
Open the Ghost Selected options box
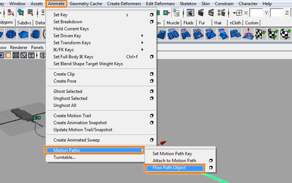point(151,91)
